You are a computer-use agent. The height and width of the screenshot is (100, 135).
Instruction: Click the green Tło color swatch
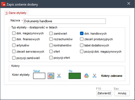coord(75,76)
